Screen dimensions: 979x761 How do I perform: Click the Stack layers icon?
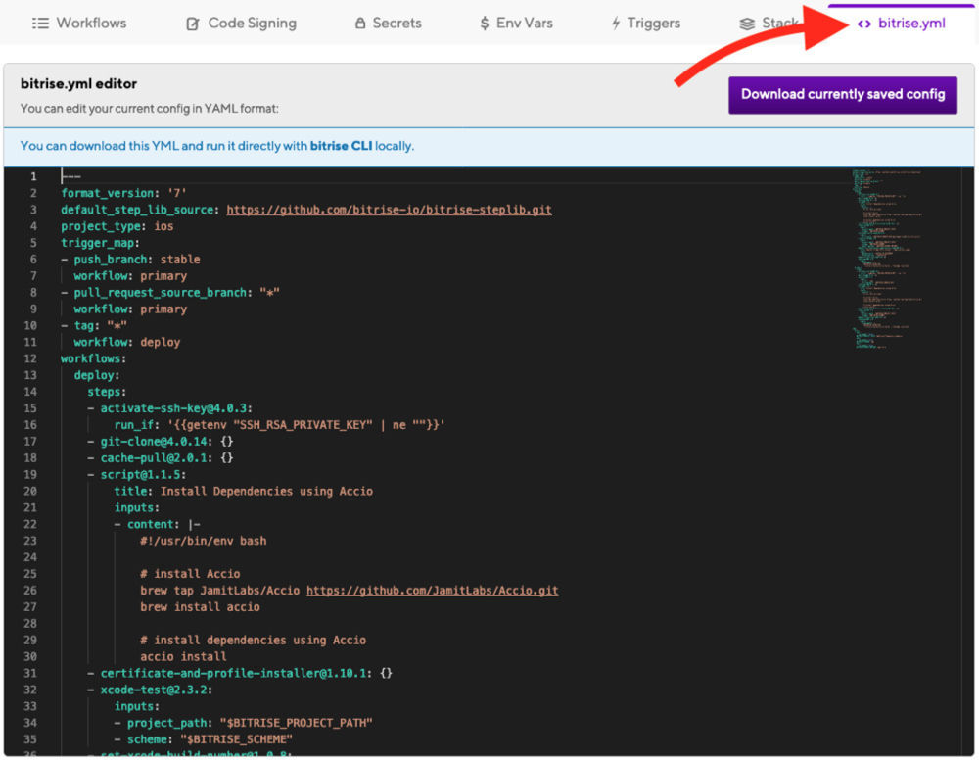click(x=747, y=24)
